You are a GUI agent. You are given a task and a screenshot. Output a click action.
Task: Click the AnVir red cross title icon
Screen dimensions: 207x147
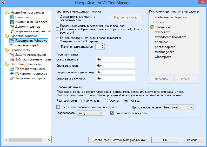tap(3, 3)
